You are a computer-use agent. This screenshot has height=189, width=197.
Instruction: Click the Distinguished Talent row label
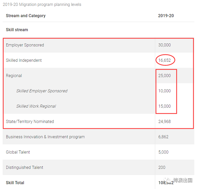pyautogui.click(x=25, y=167)
